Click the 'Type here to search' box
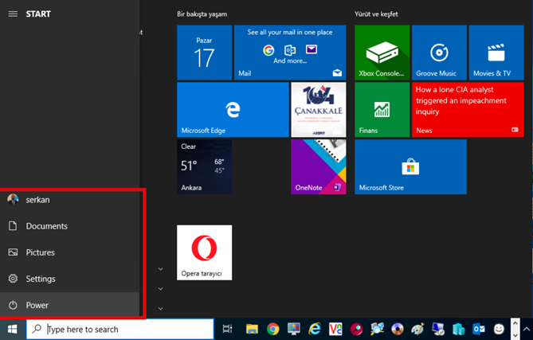The height and width of the screenshot is (340, 533). pyautogui.click(x=120, y=329)
